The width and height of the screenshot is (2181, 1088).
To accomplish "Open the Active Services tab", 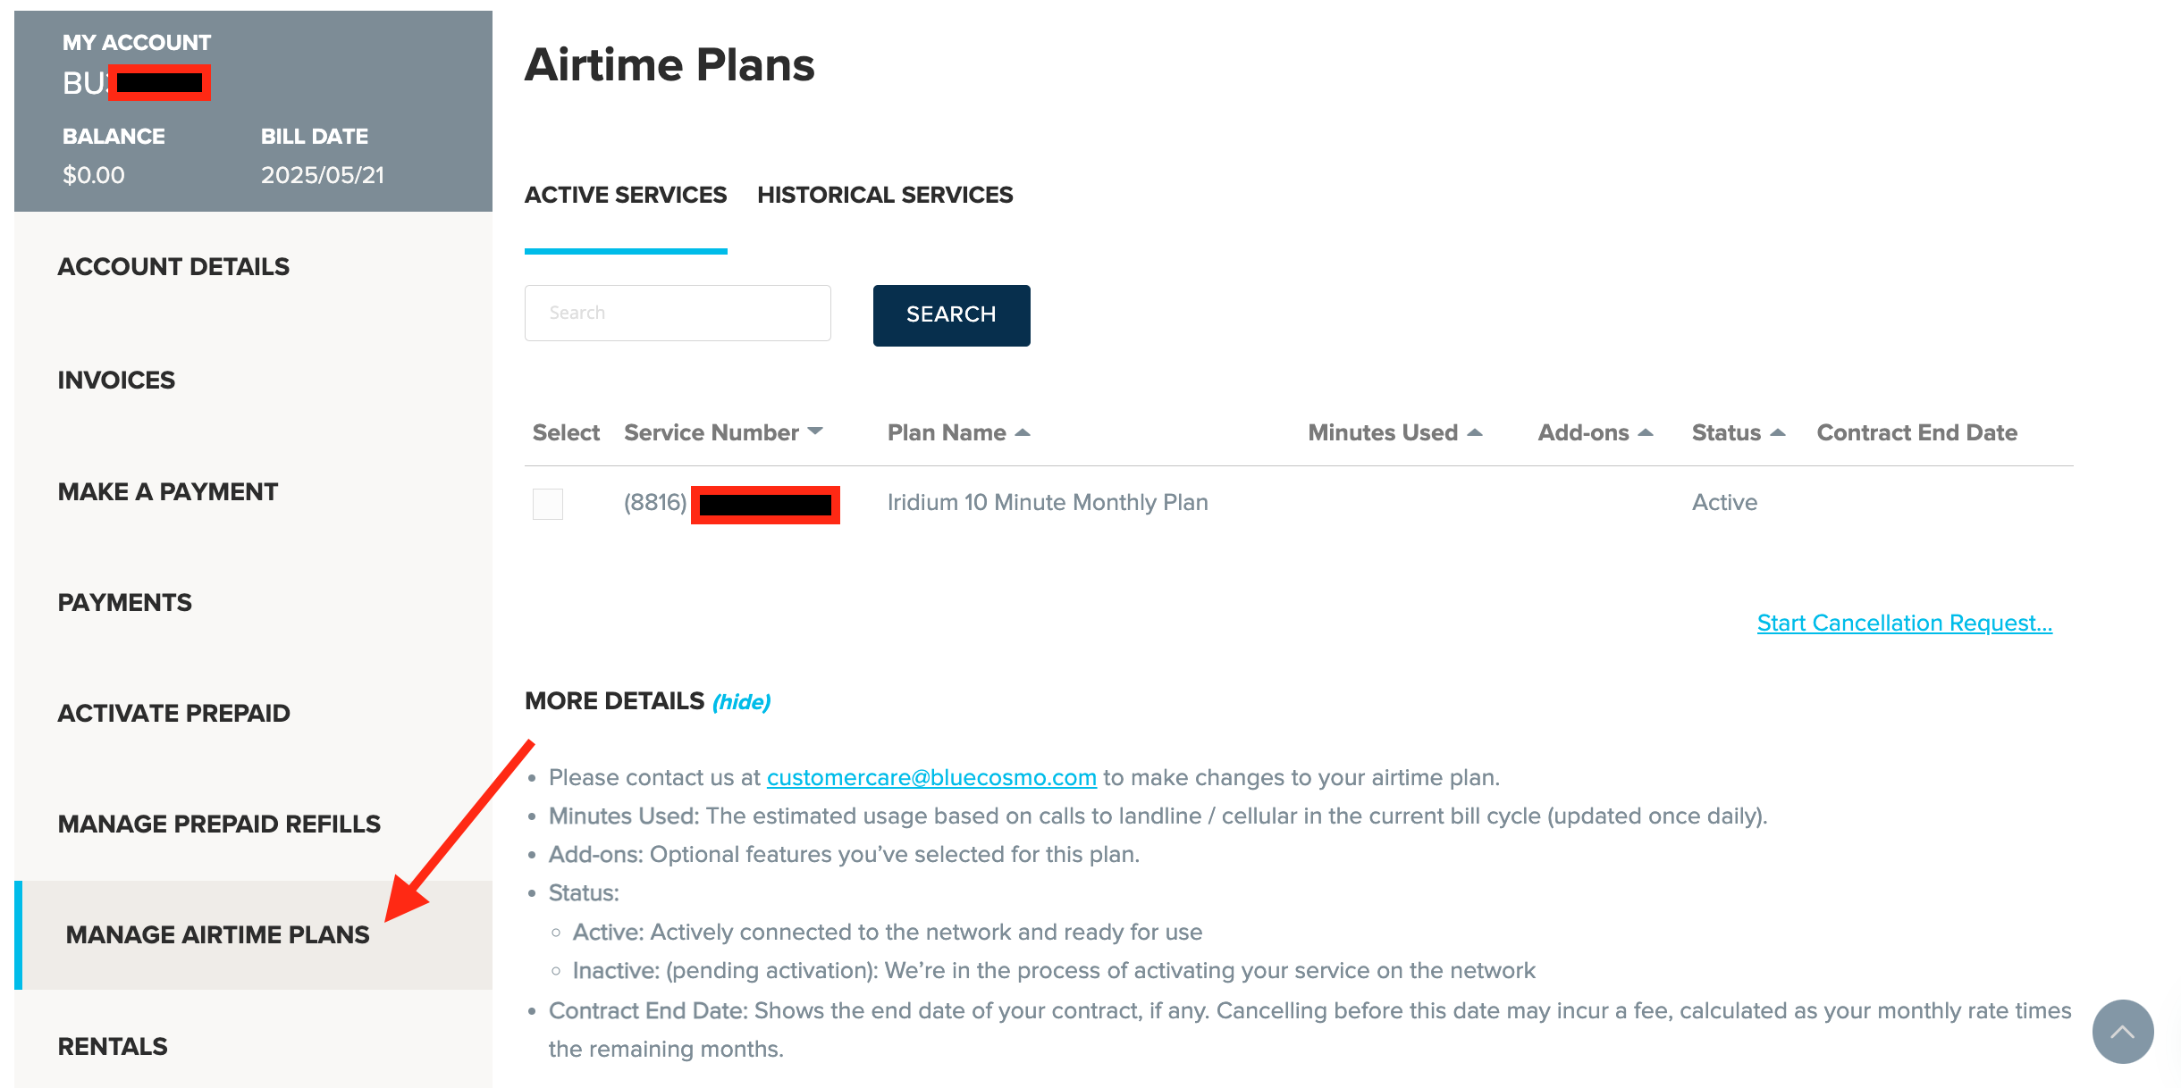I will pyautogui.click(x=626, y=195).
